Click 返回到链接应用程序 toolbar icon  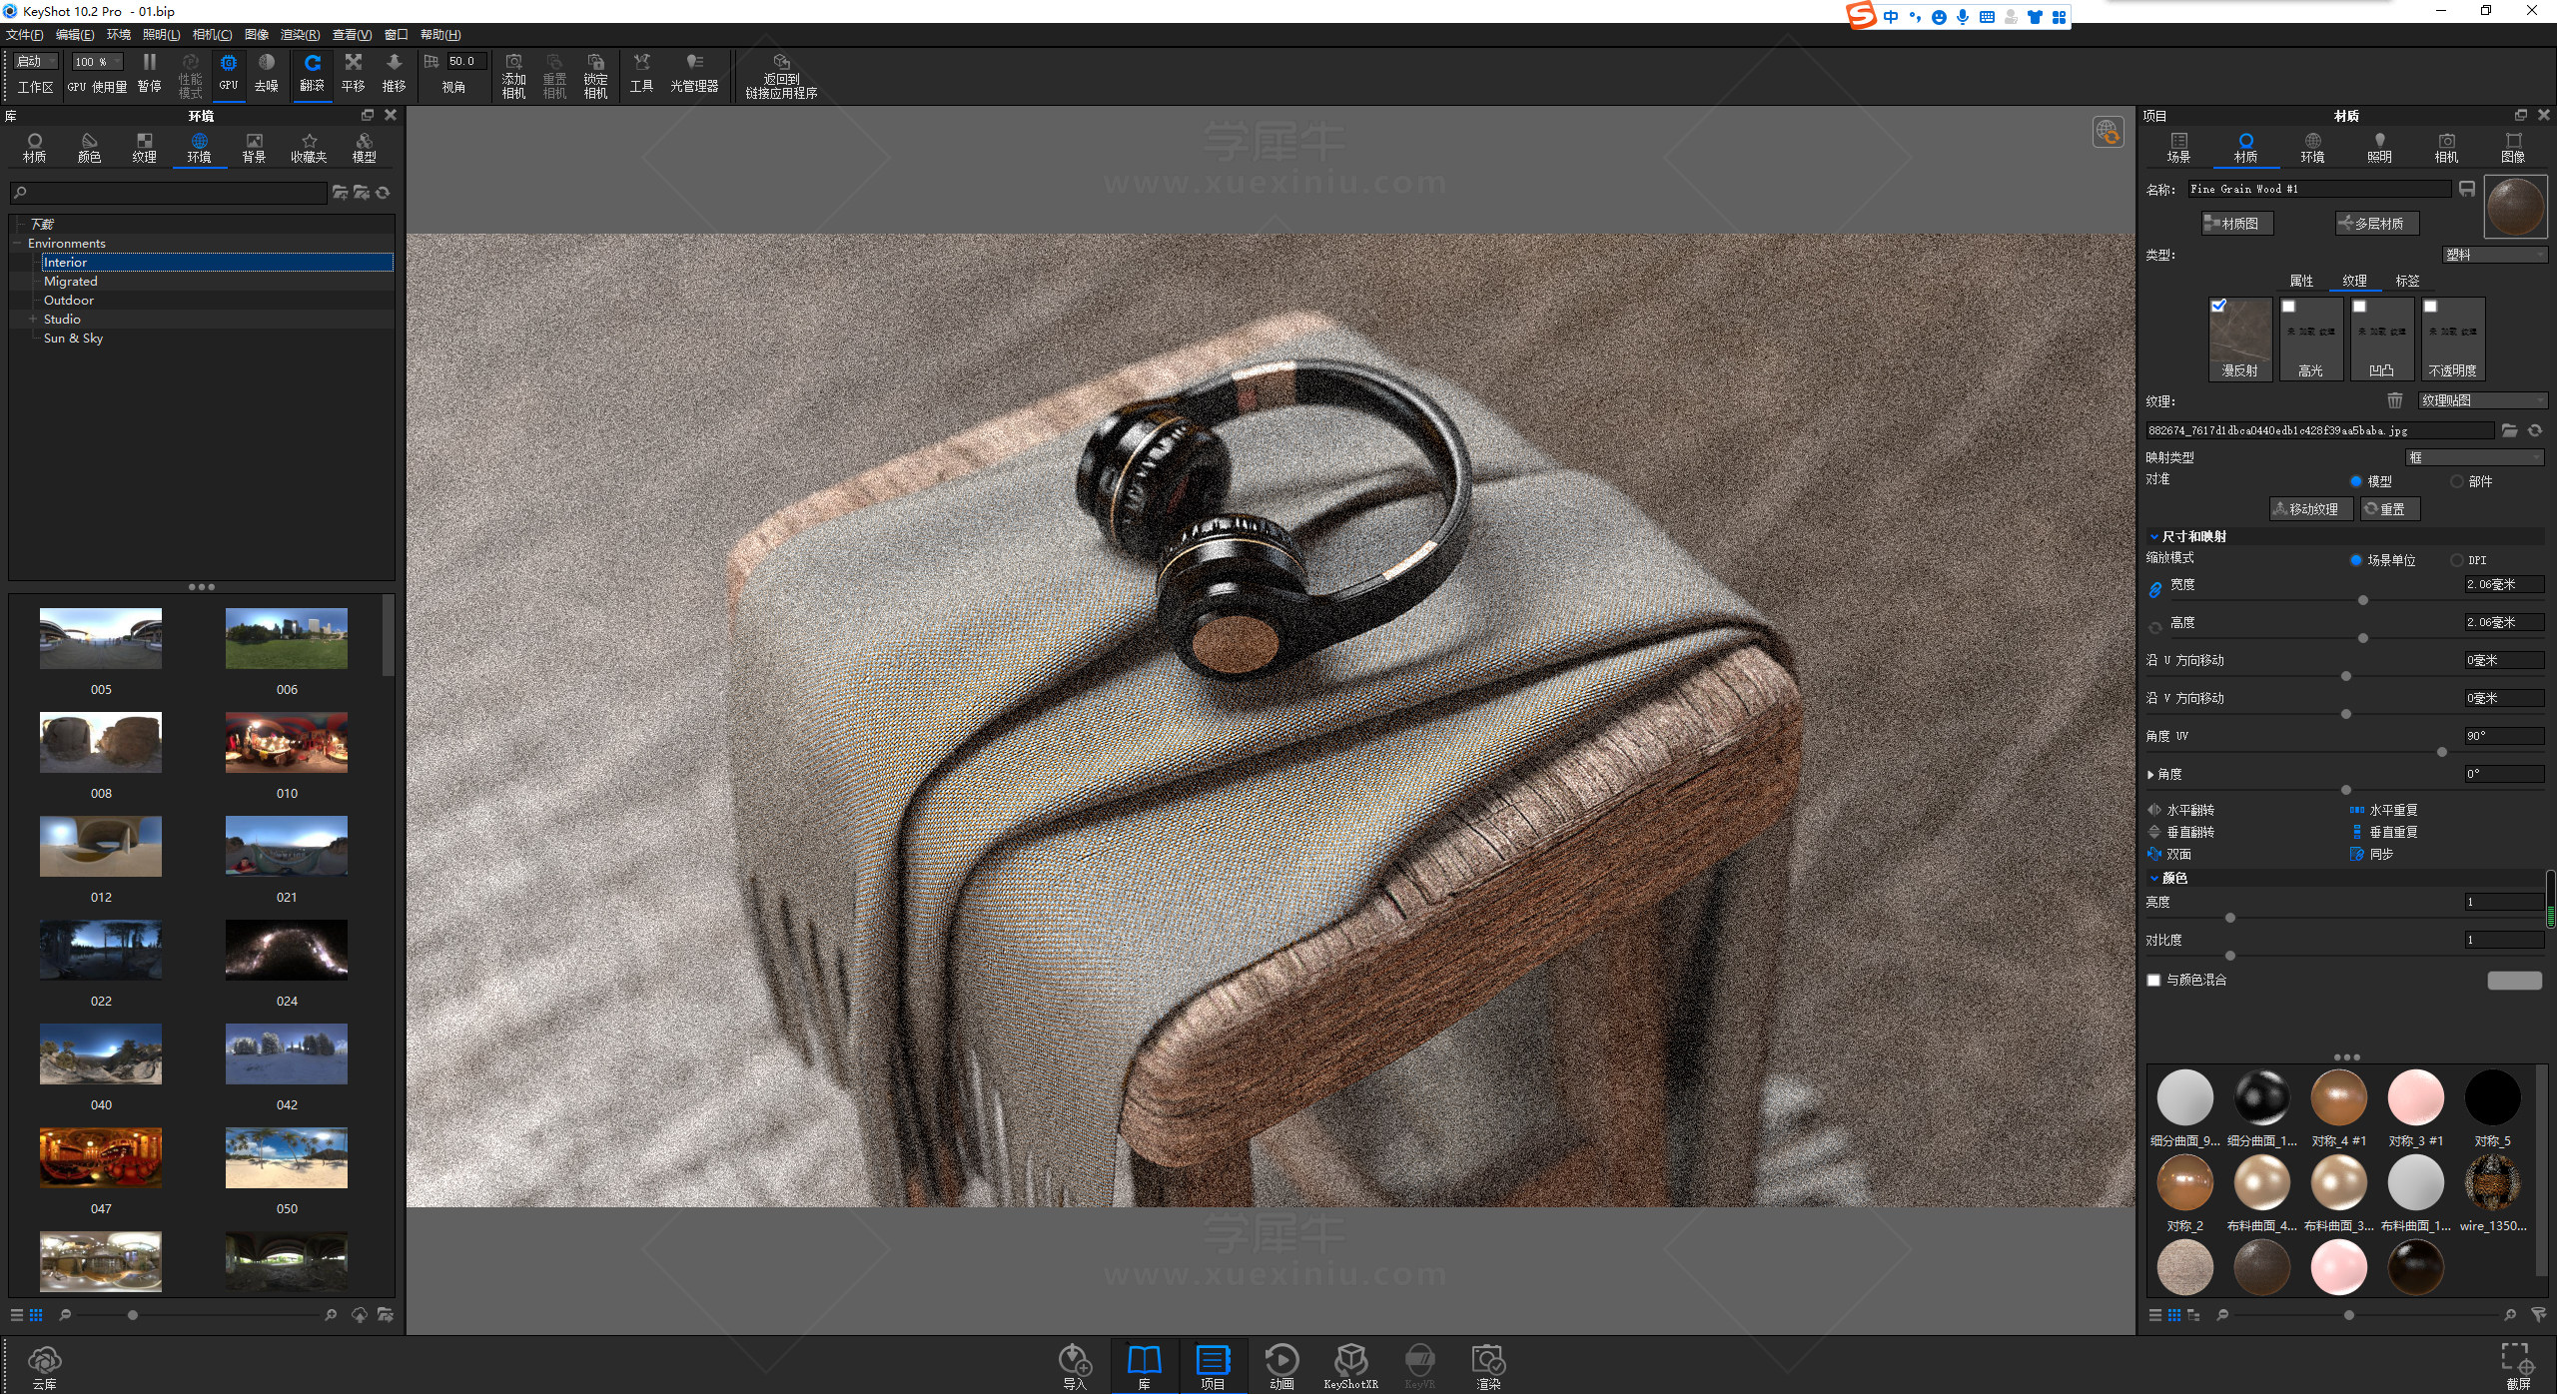click(781, 76)
